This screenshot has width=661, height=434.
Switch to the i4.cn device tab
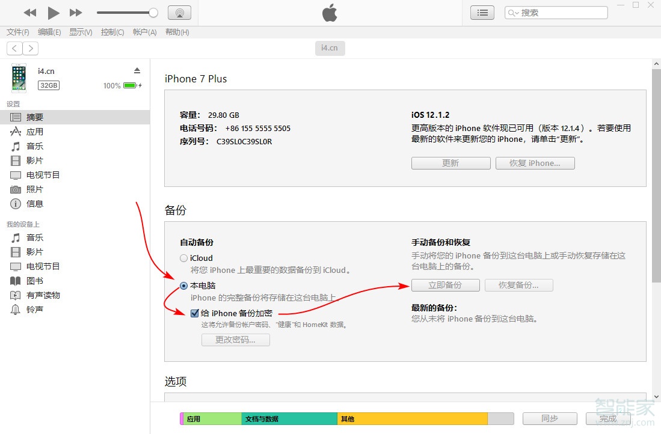tap(330, 48)
